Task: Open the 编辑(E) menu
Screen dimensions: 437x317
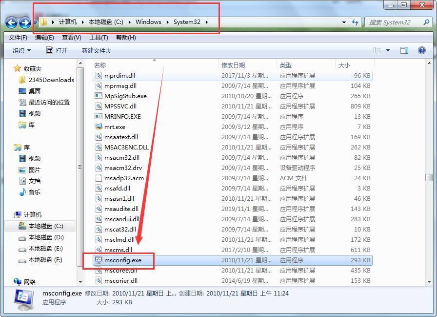Action: [x=44, y=38]
